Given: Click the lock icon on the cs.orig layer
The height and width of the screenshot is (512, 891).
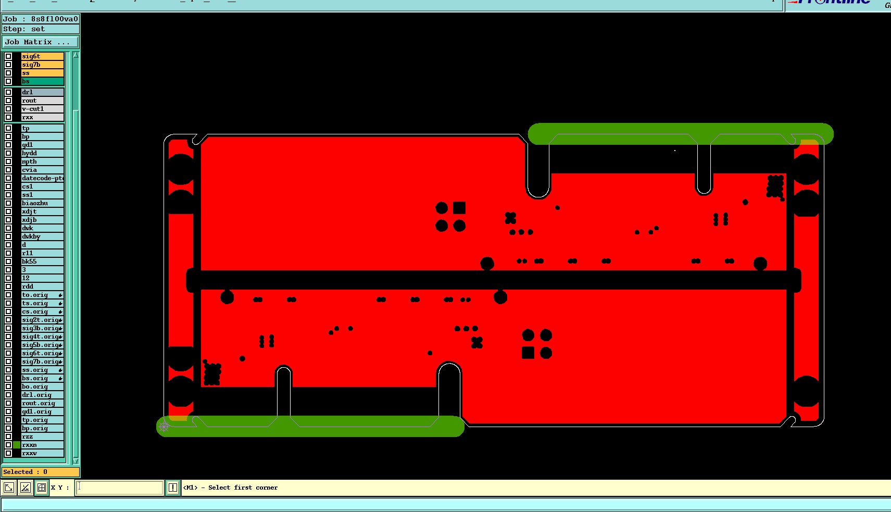Looking at the screenshot, I should click(x=60, y=312).
